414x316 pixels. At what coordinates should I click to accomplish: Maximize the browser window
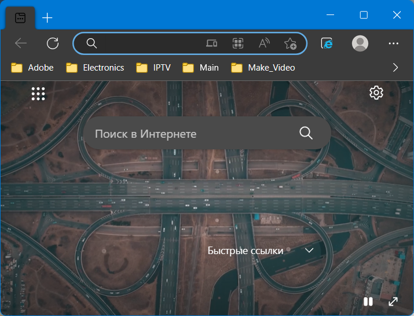click(364, 15)
